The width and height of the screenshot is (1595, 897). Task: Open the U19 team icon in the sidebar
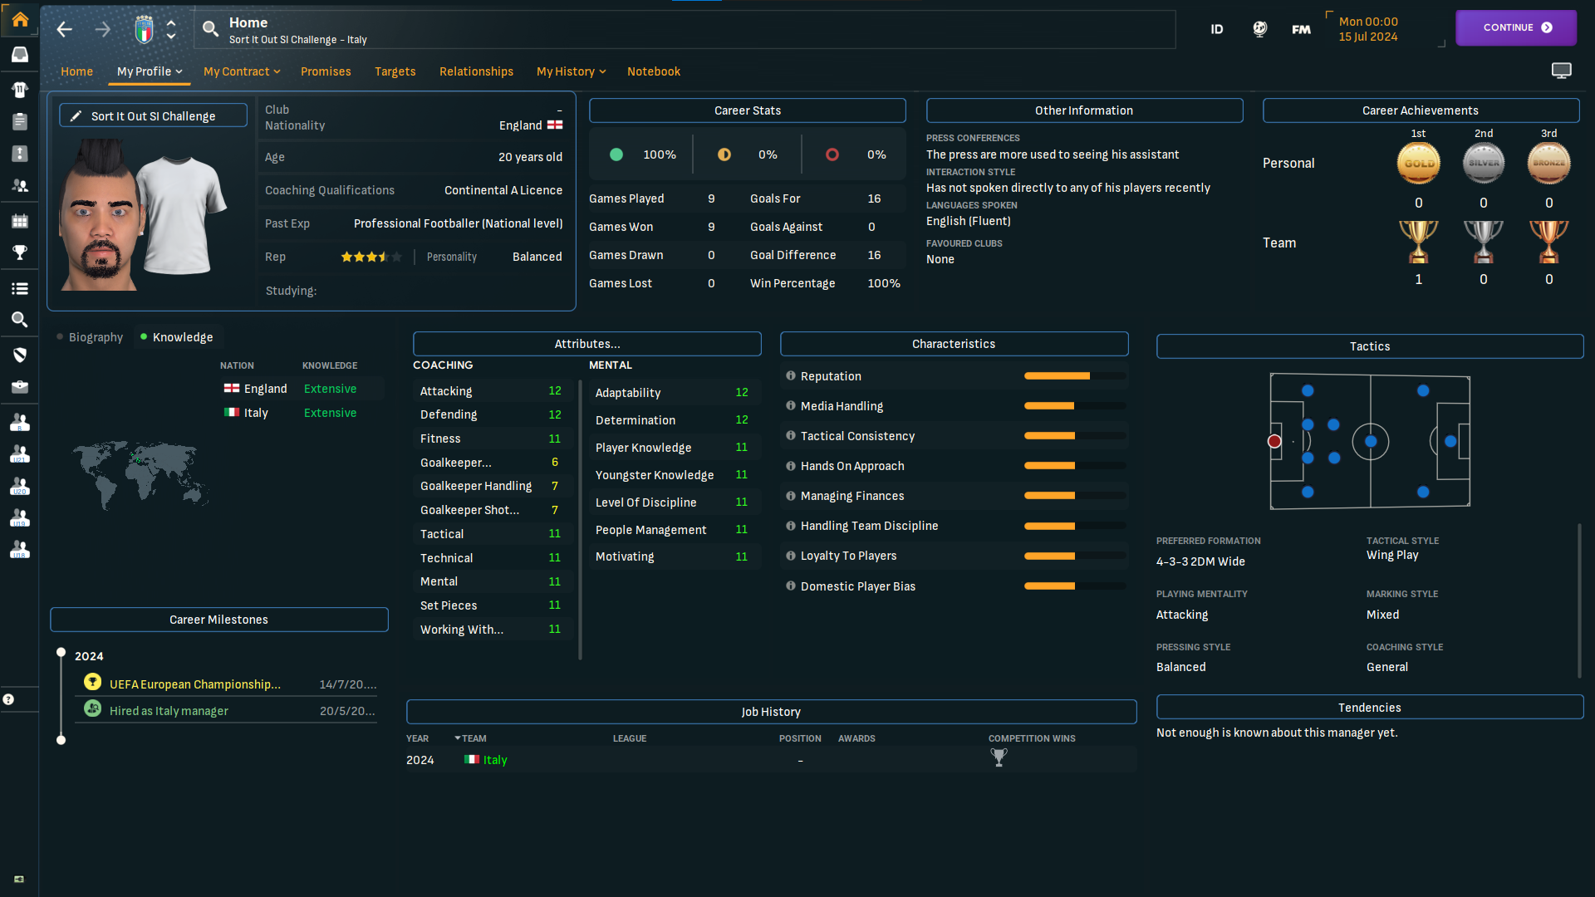20,518
